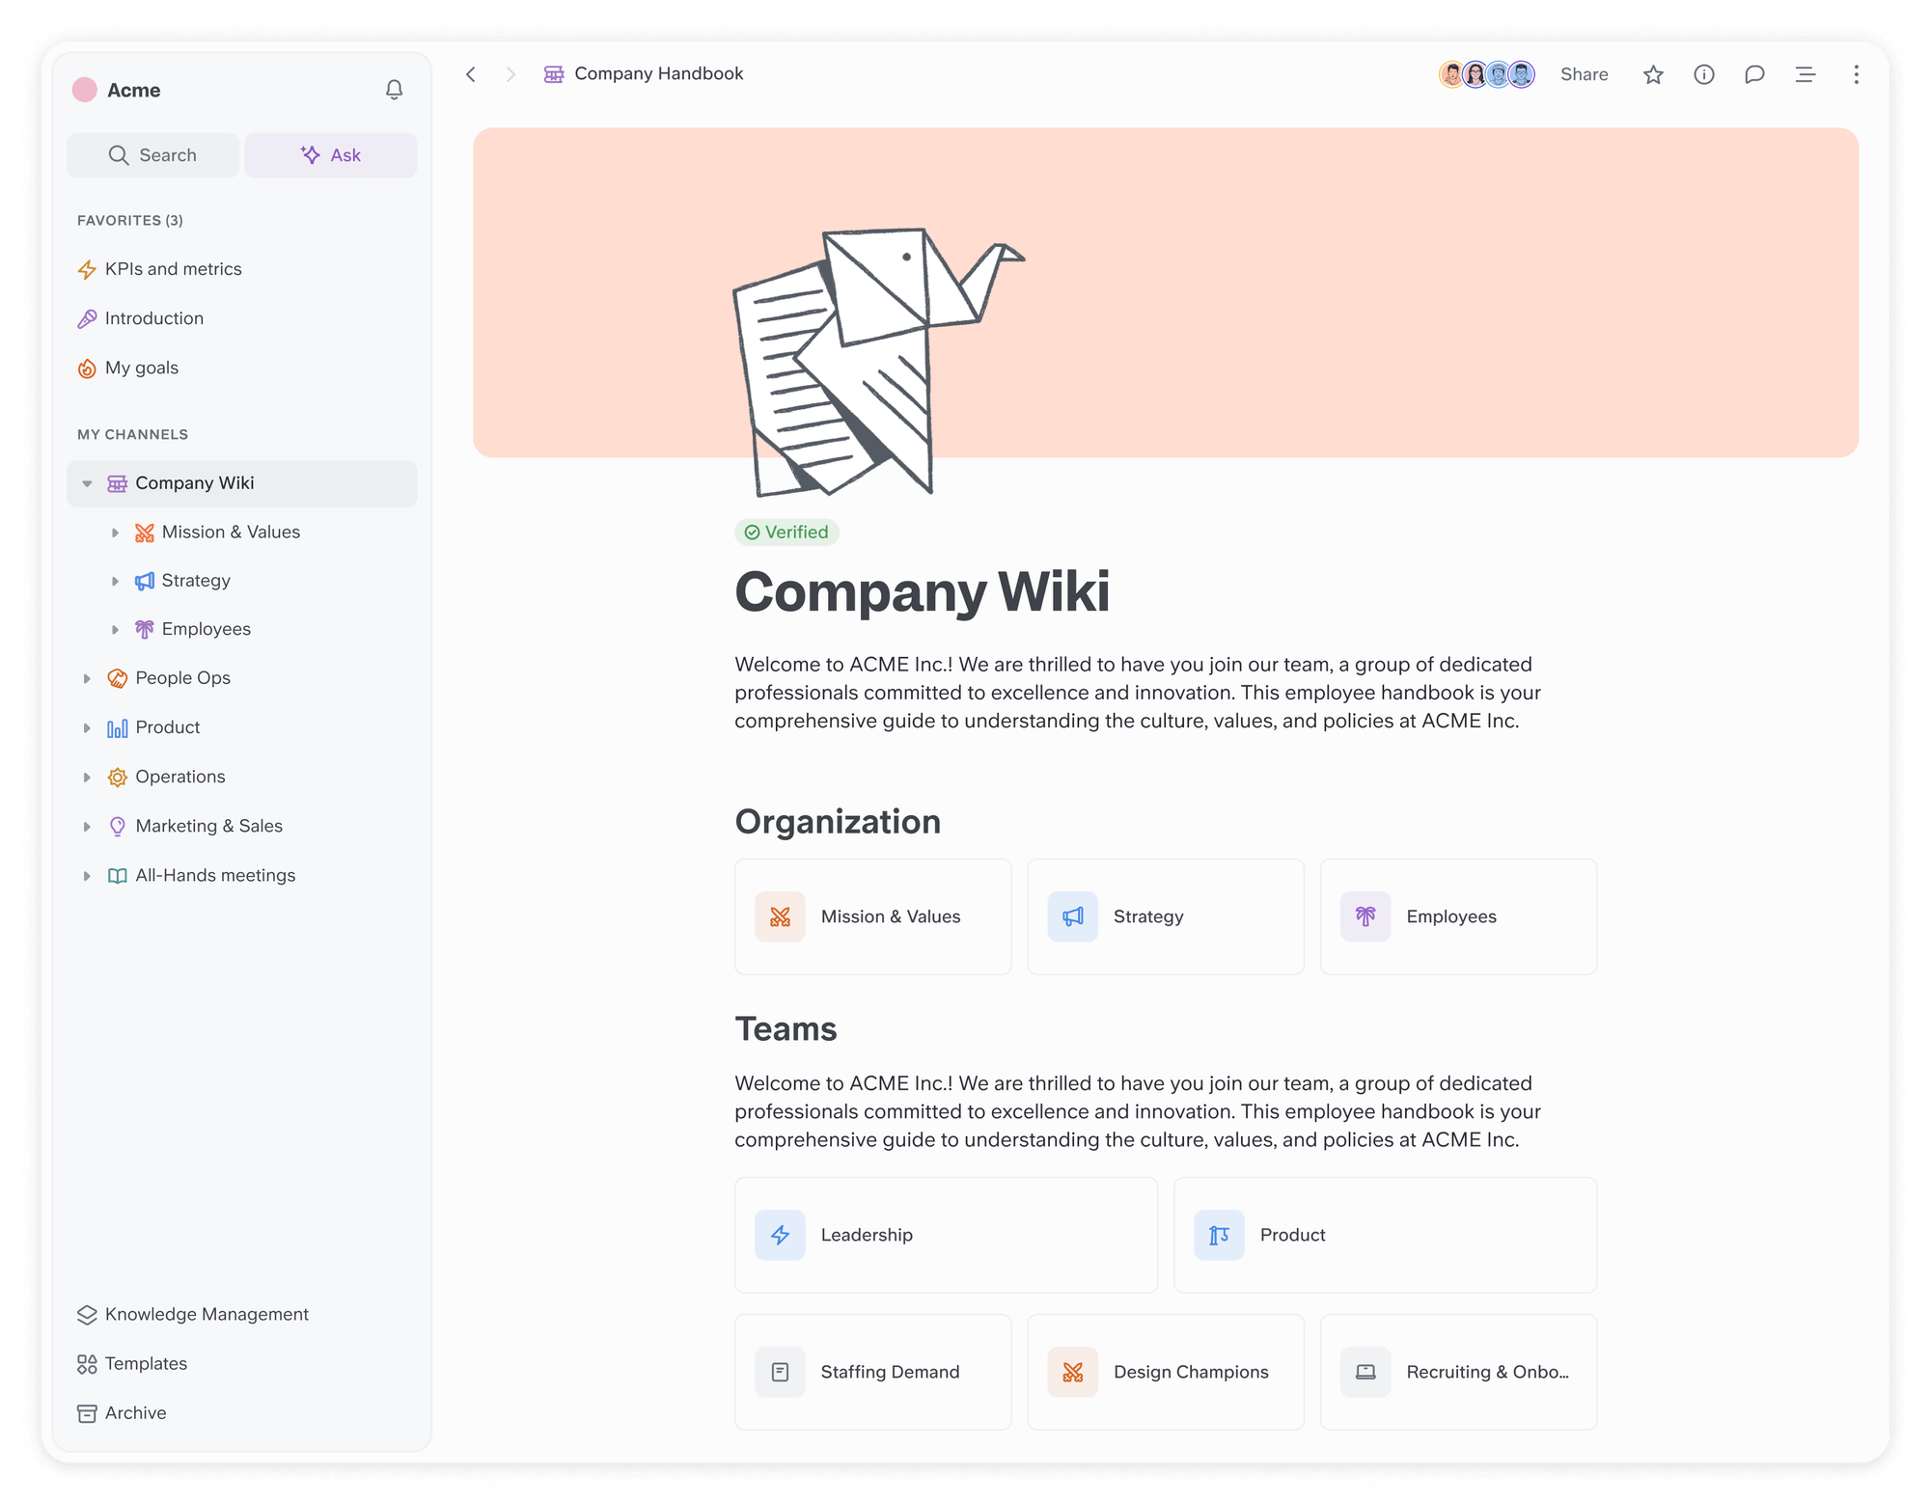Collapse the Company Wiki tree item

coord(87,483)
